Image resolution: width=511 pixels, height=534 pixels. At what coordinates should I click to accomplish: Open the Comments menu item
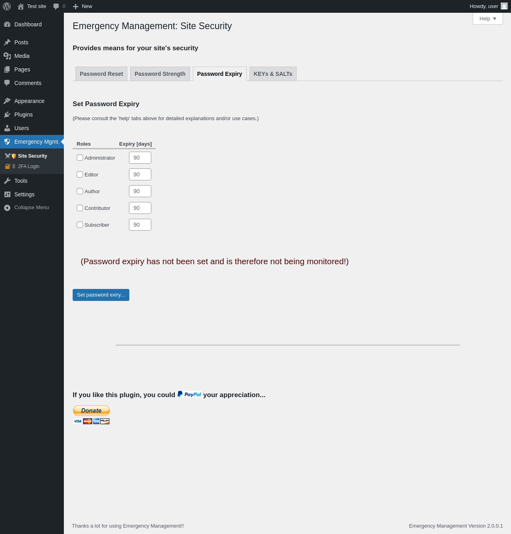[x=32, y=83]
